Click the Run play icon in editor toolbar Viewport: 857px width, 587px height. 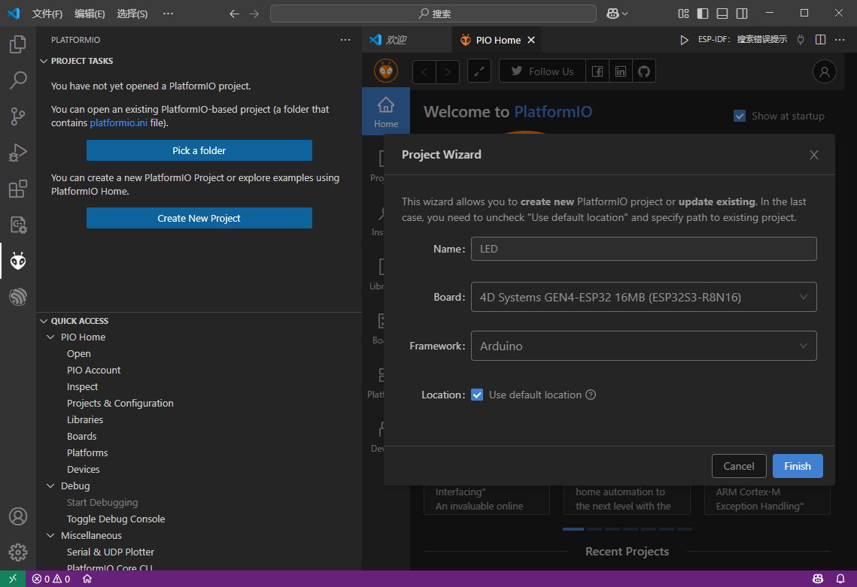pyautogui.click(x=684, y=40)
